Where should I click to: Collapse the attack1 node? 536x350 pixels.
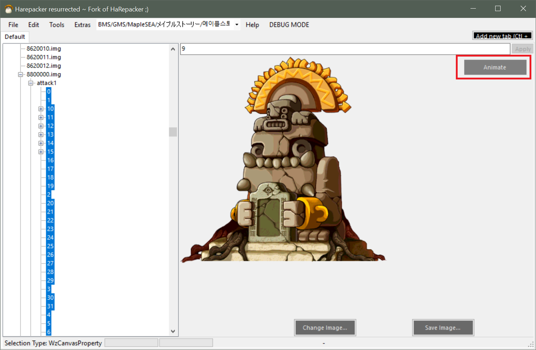click(x=31, y=83)
